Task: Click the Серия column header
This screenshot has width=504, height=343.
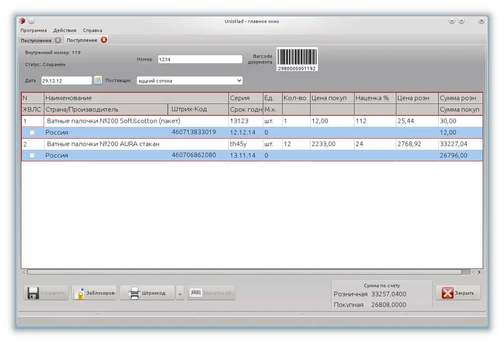Action: pos(246,98)
